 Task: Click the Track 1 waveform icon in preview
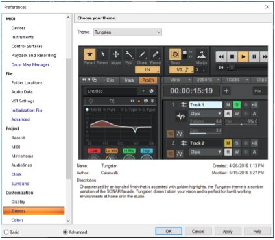click(x=181, y=116)
